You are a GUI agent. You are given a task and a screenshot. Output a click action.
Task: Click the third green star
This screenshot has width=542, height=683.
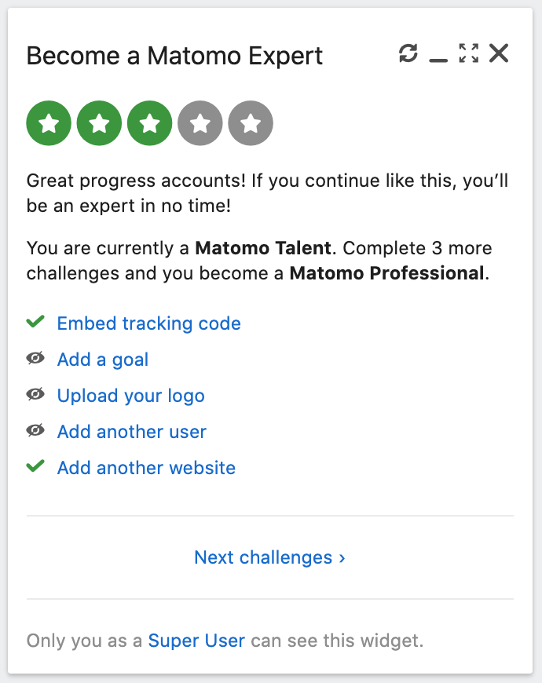pyautogui.click(x=149, y=122)
